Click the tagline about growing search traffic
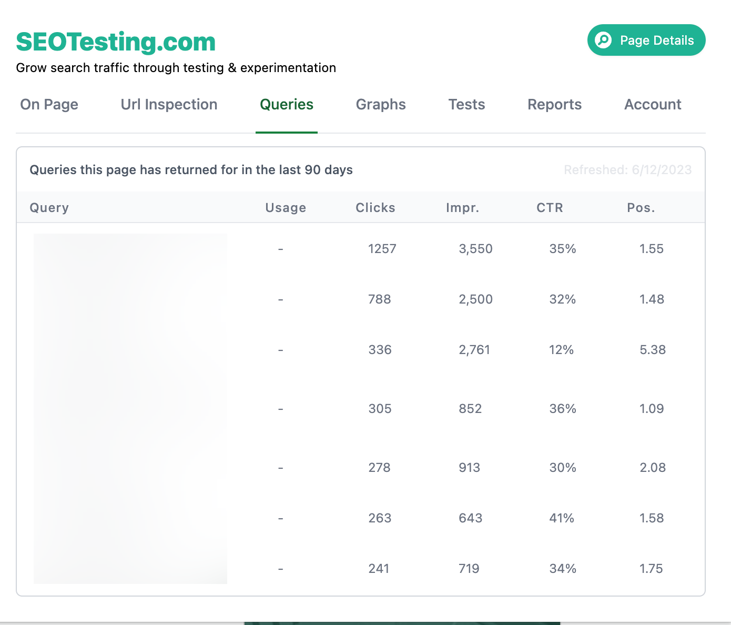This screenshot has height=625, width=731. [176, 68]
